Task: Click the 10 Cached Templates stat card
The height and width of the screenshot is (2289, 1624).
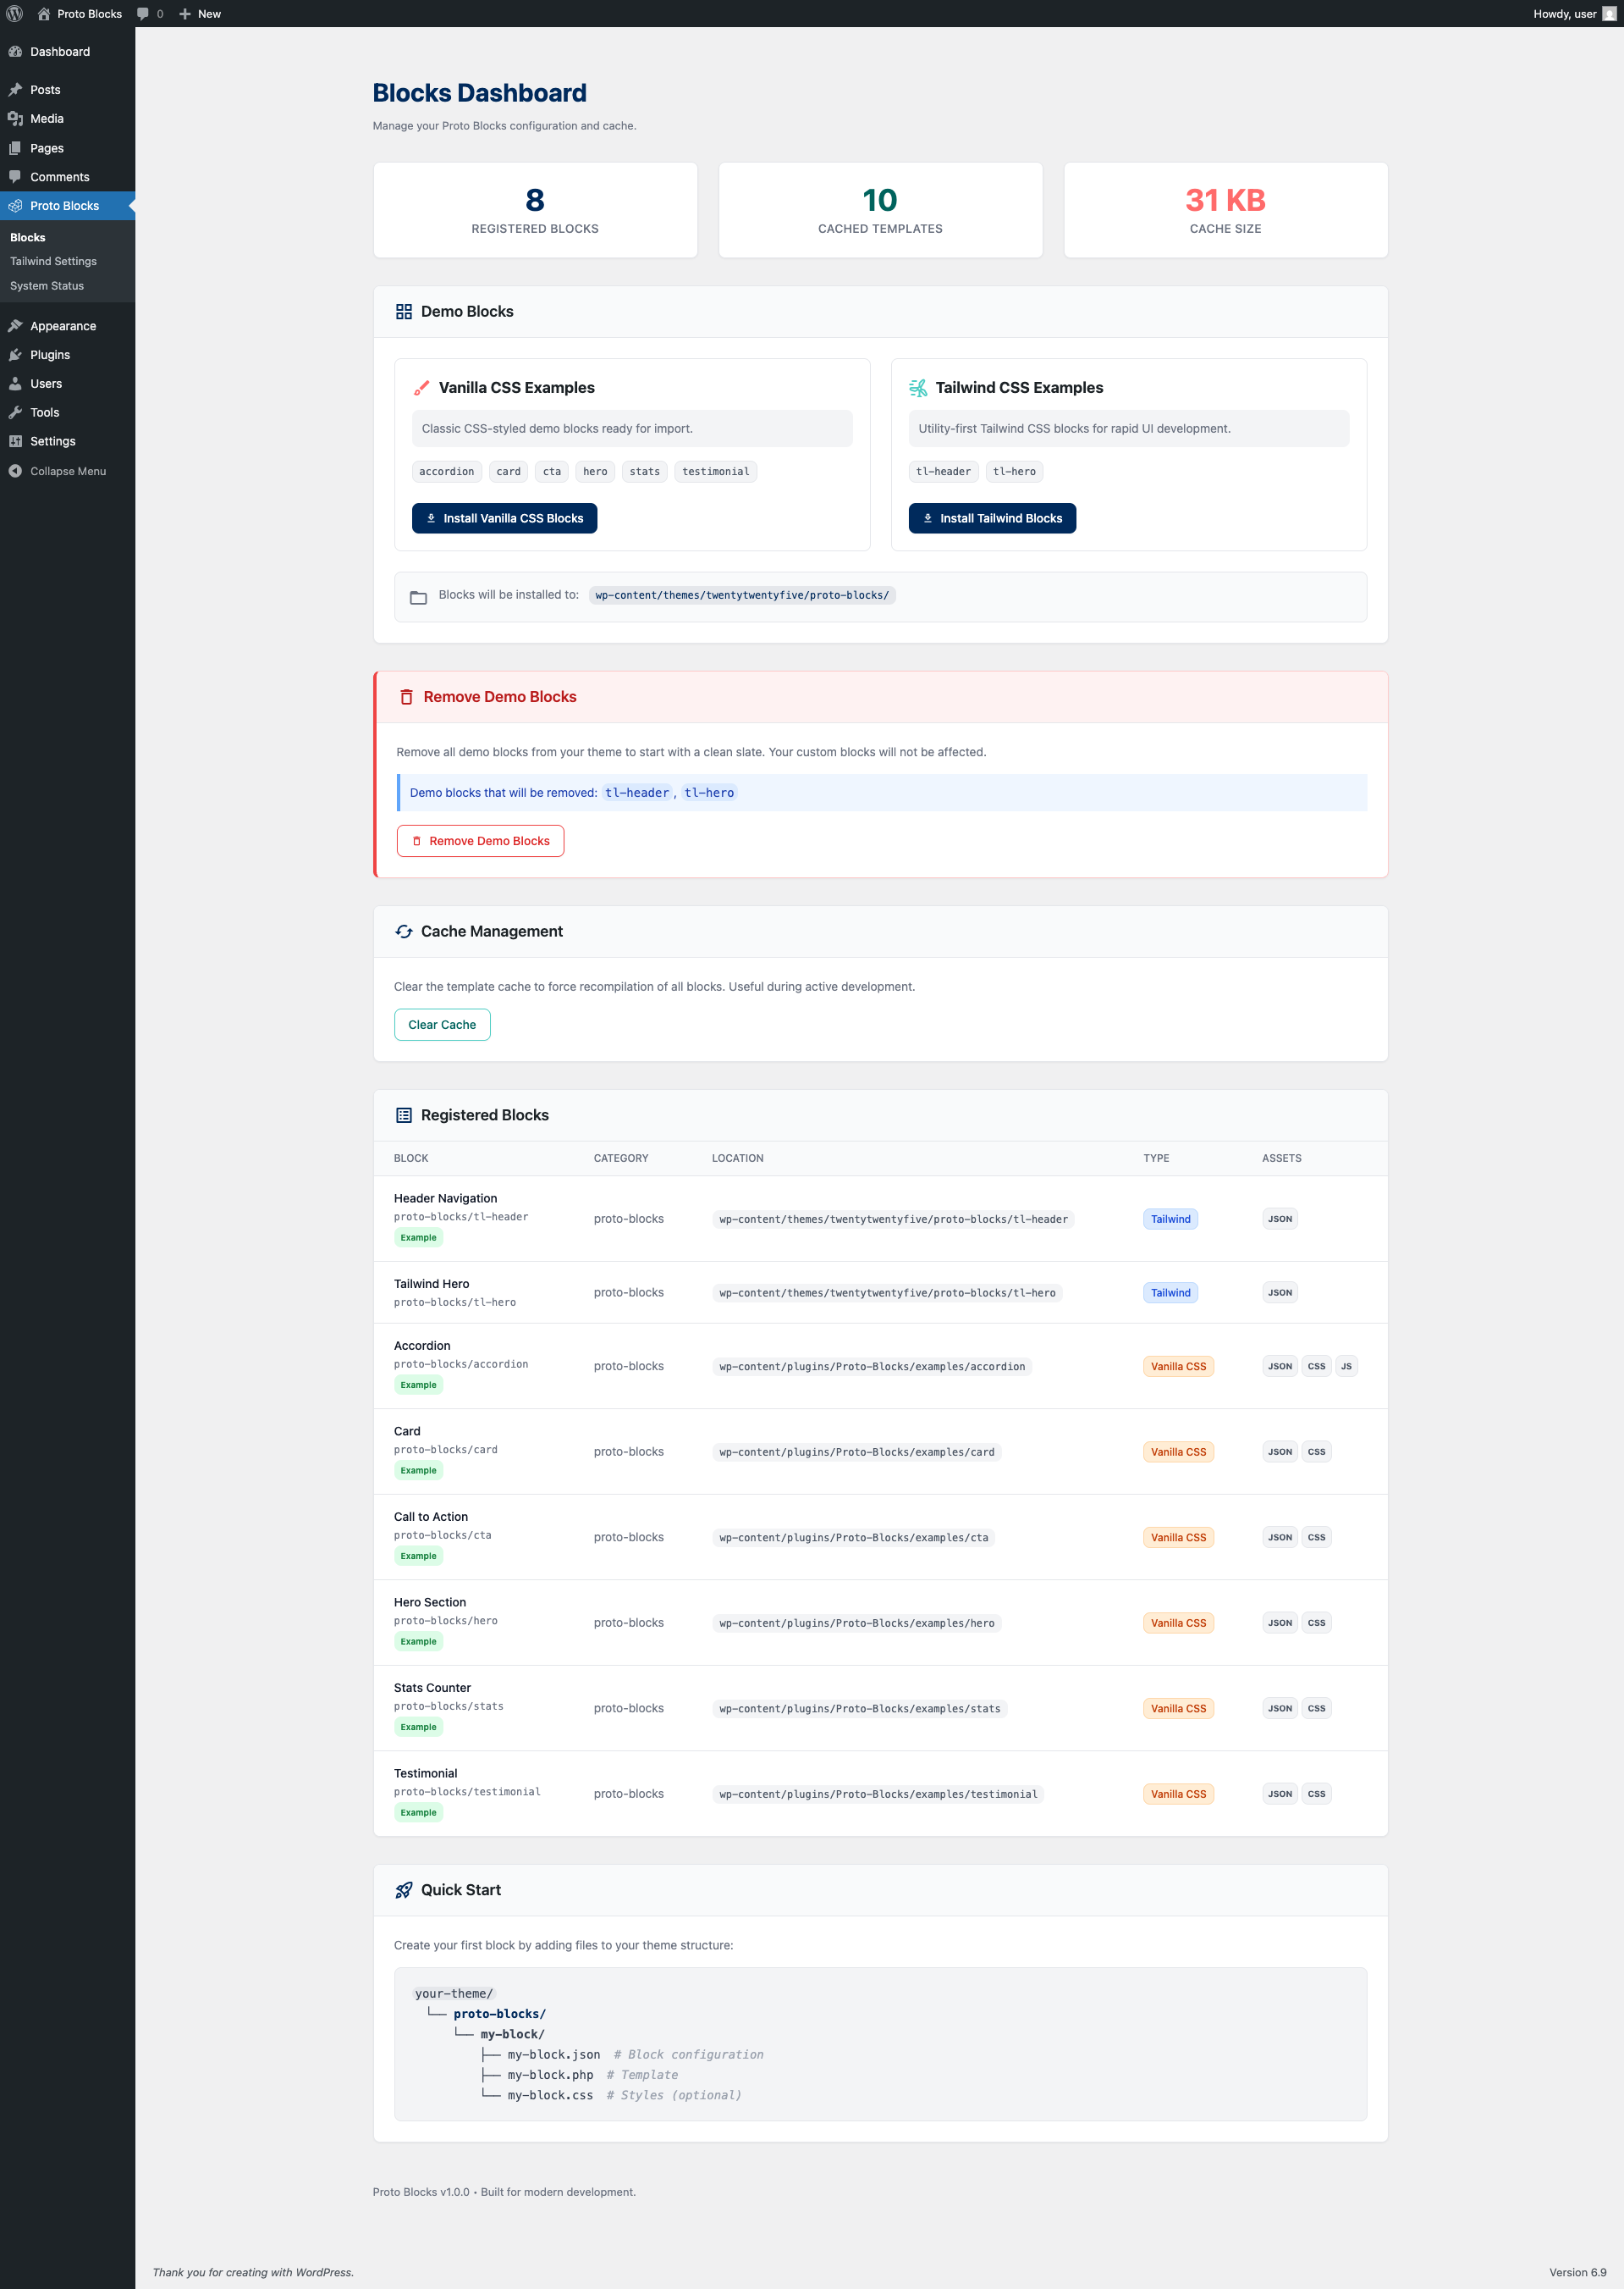Action: pyautogui.click(x=880, y=210)
